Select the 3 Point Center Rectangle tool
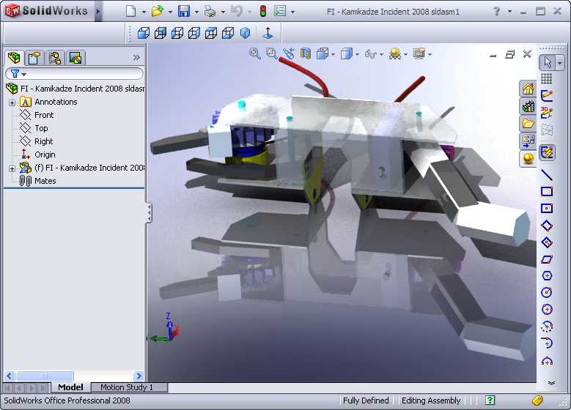Screen dimensions: 571x410 (x=547, y=242)
